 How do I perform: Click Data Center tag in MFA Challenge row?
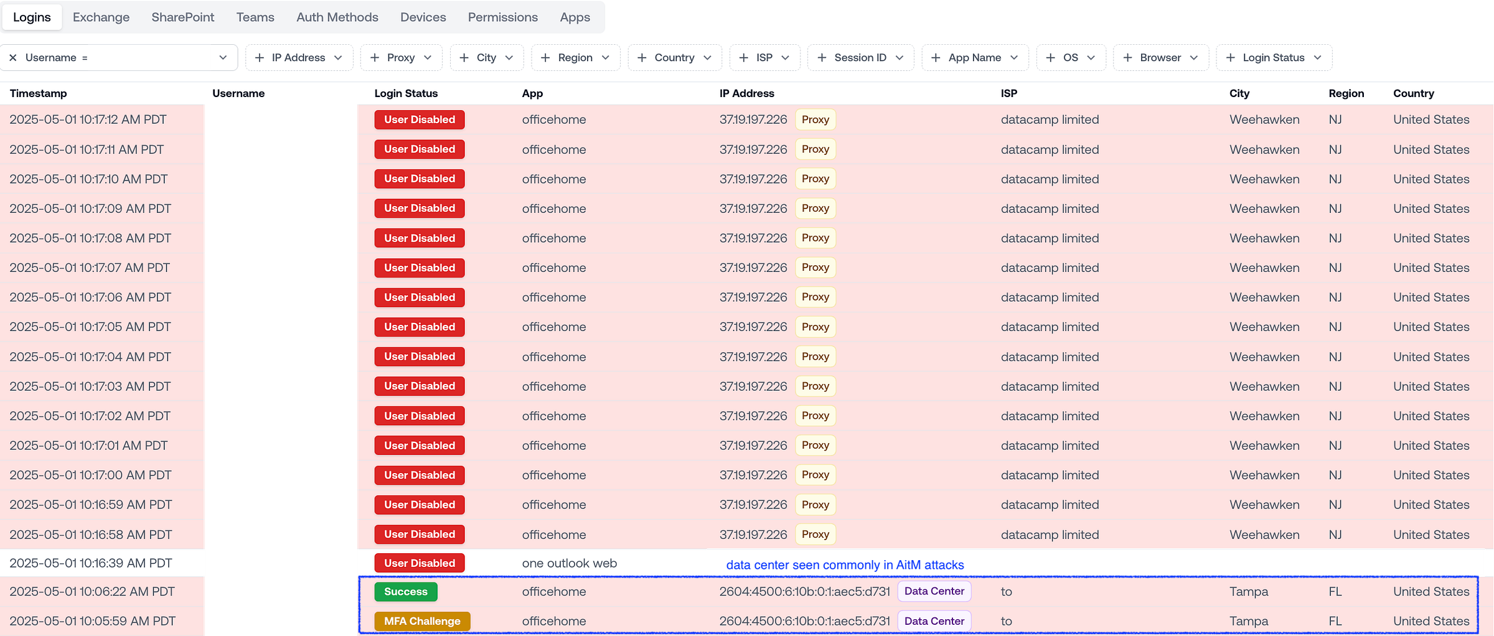[934, 621]
